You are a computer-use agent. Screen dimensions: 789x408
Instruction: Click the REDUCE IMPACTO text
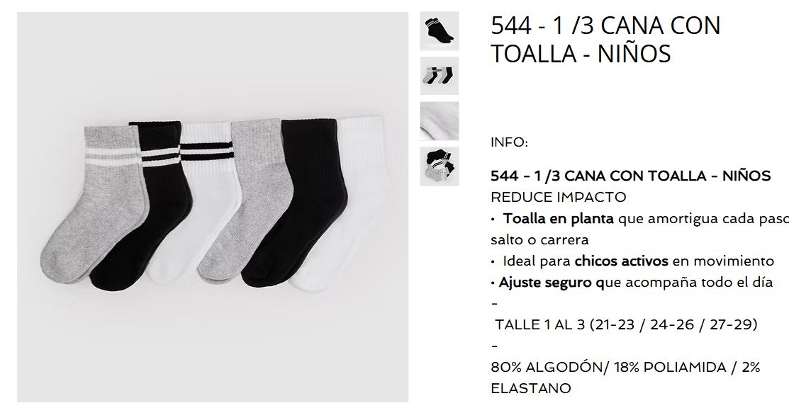point(558,197)
